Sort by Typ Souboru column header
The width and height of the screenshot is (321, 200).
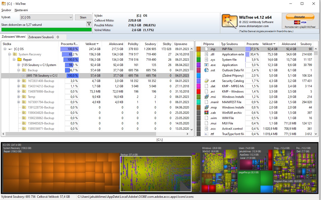click(x=232, y=44)
